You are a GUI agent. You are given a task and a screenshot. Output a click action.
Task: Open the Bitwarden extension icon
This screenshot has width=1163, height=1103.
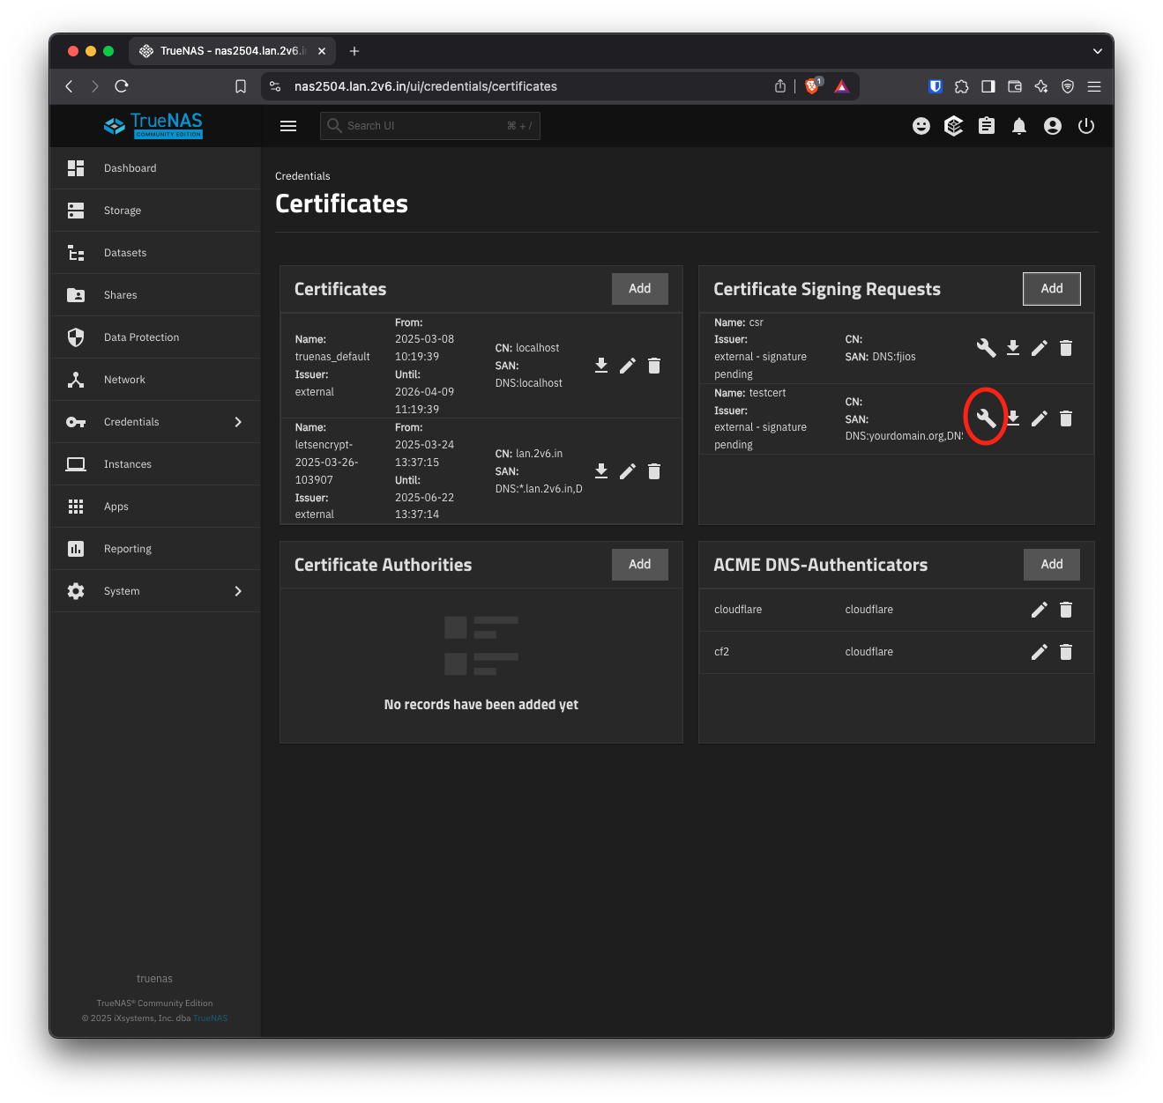point(936,86)
